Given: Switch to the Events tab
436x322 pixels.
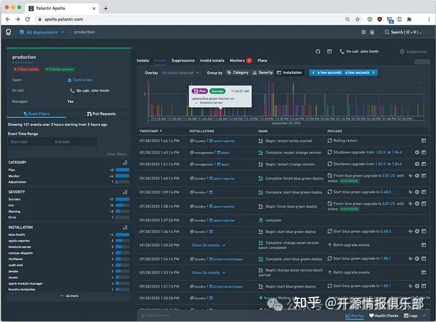Looking at the screenshot, I should 161,60.
